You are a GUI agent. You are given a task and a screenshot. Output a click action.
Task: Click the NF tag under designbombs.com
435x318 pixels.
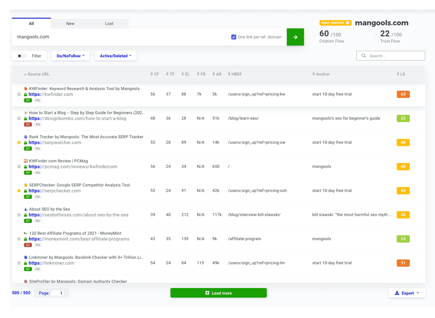(28, 125)
